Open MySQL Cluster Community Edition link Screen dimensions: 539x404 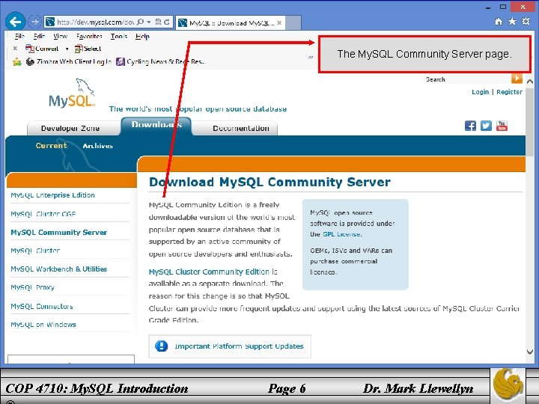coord(209,272)
